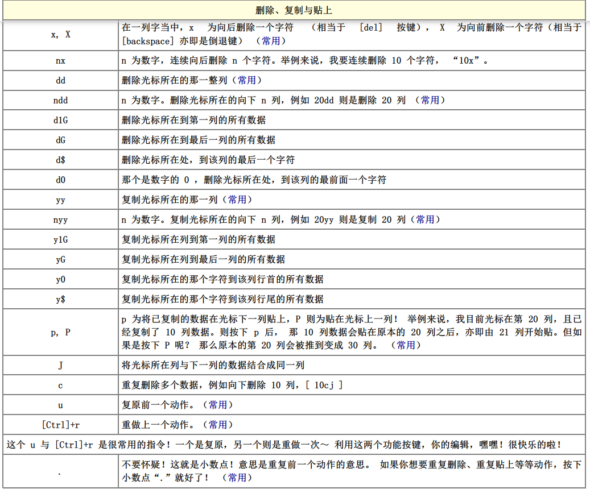590x489 pixels.
Task: Select the 'x, X' command cell
Action: pos(60,34)
